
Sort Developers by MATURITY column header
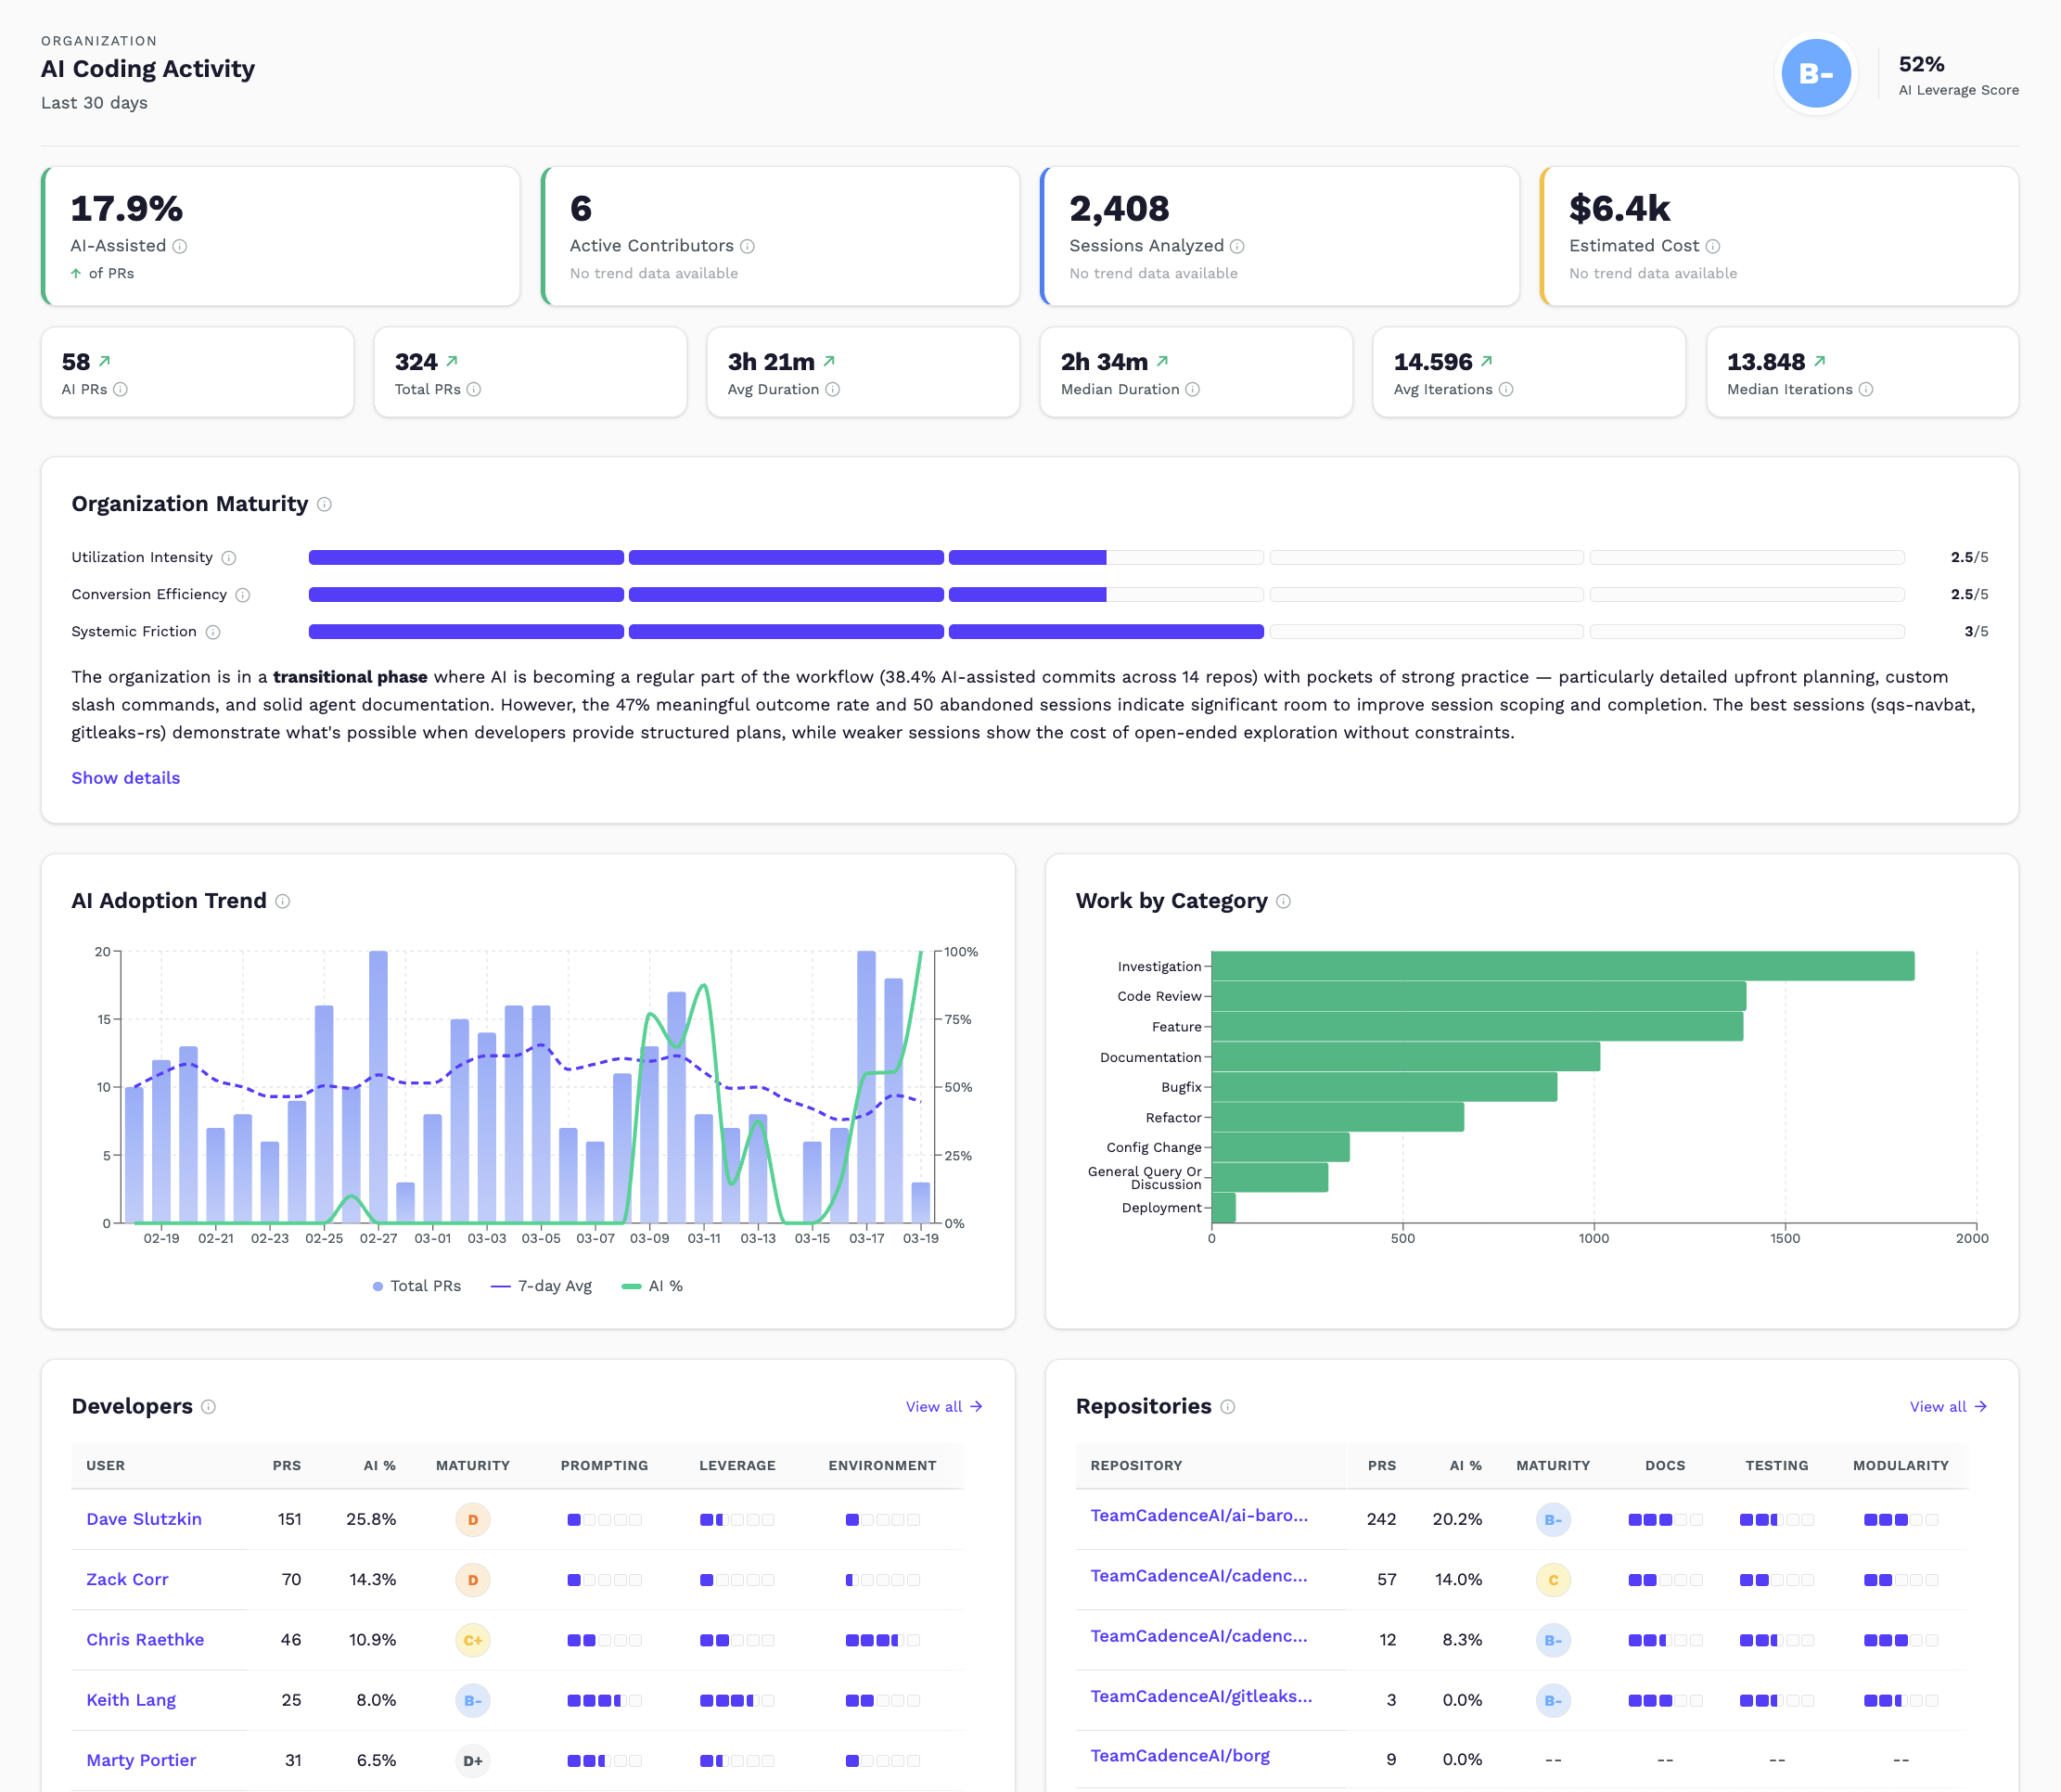(x=473, y=1466)
